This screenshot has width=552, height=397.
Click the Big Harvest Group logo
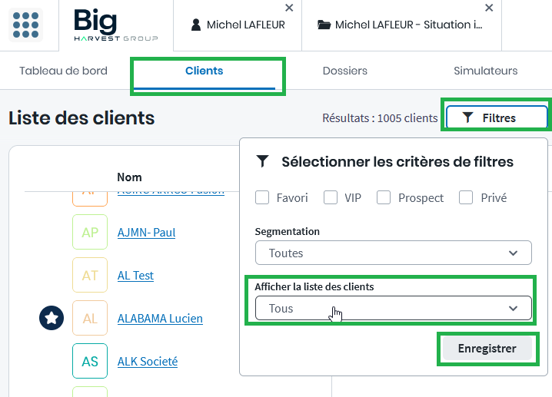pos(115,25)
